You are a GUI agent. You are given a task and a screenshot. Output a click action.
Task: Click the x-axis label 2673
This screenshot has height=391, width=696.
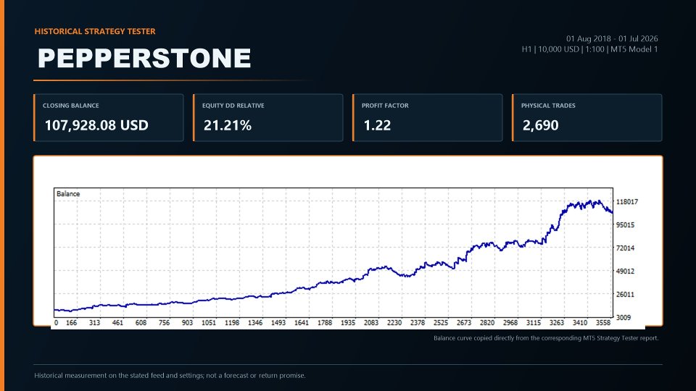point(464,323)
